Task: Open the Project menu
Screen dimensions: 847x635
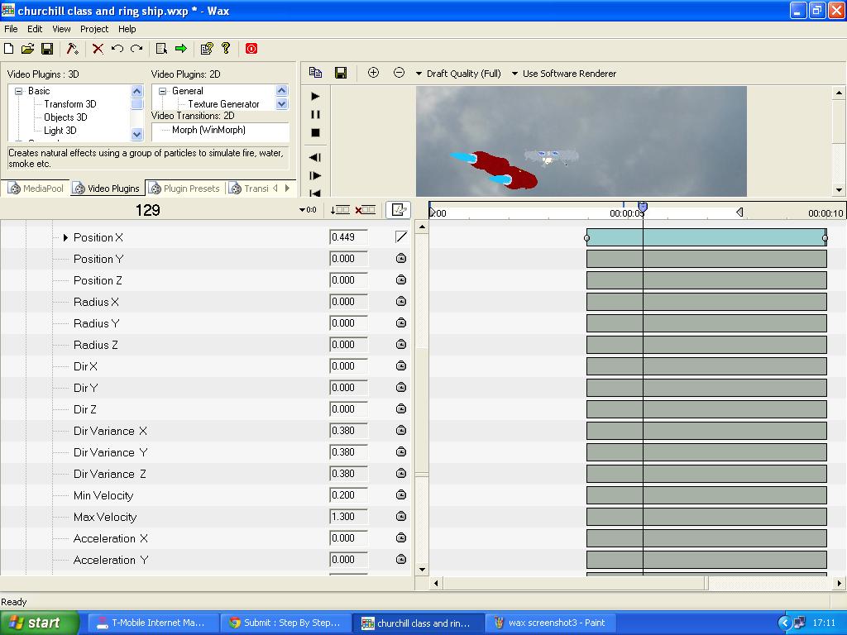Action: point(93,28)
